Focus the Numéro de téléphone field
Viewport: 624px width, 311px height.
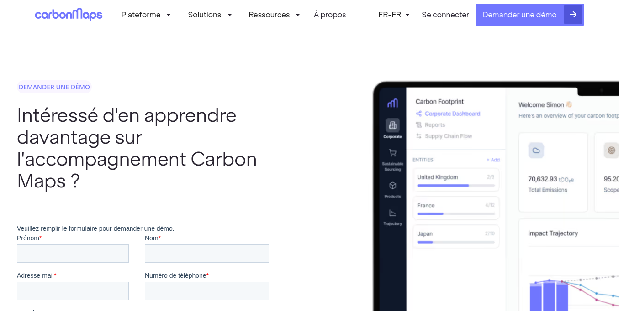207,291
